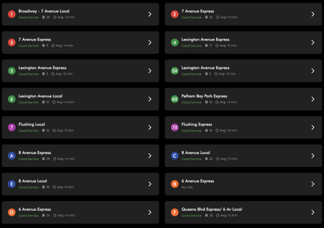324x228 pixels.
Task: Click Good Service status on line 5
Action: pos(29,74)
